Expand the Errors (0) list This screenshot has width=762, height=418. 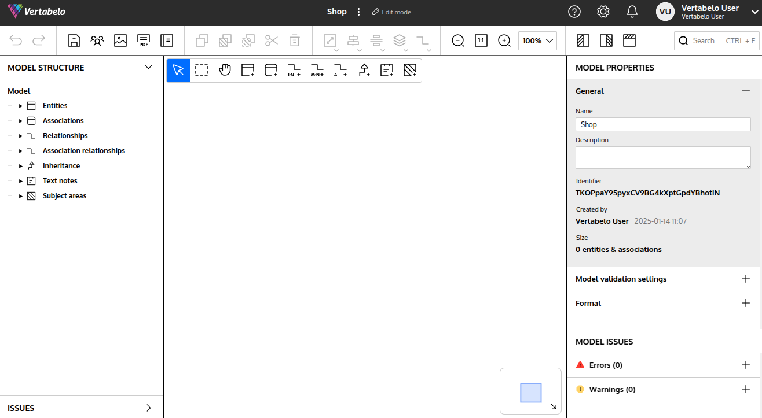(x=746, y=365)
